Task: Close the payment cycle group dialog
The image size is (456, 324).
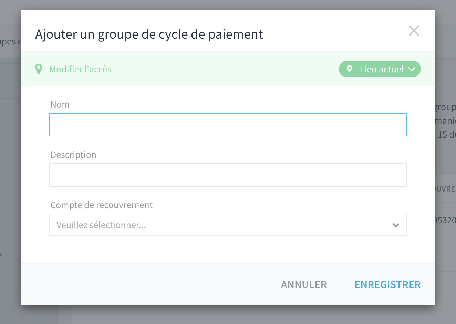Action: [x=414, y=31]
